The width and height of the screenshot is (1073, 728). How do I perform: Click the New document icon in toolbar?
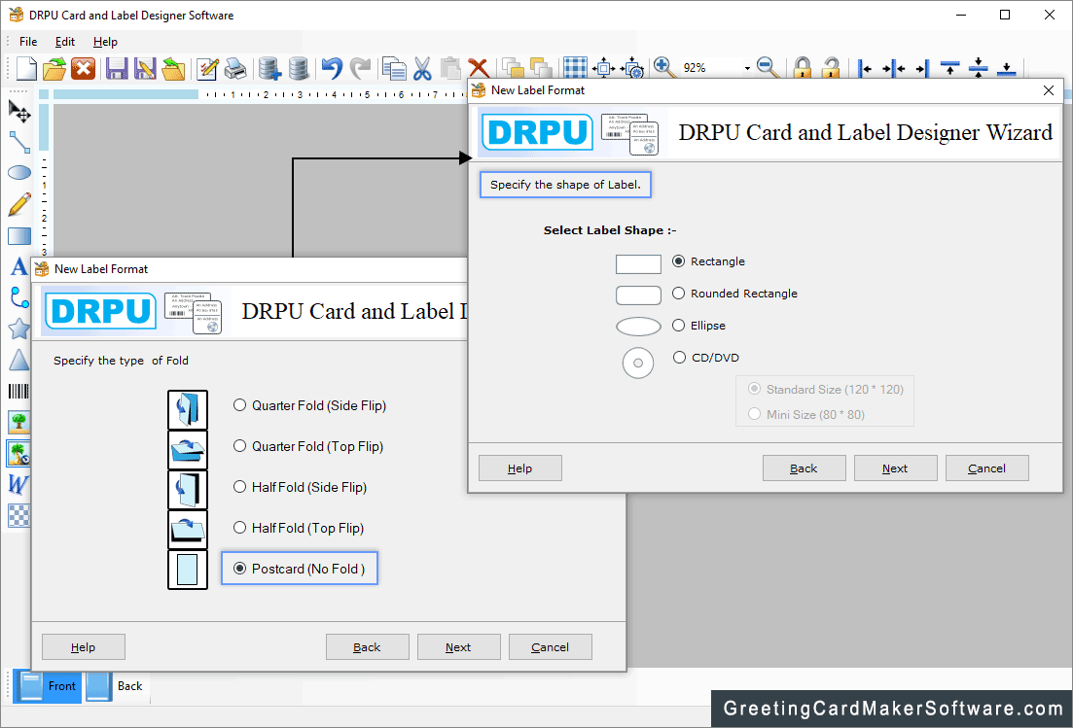point(26,68)
